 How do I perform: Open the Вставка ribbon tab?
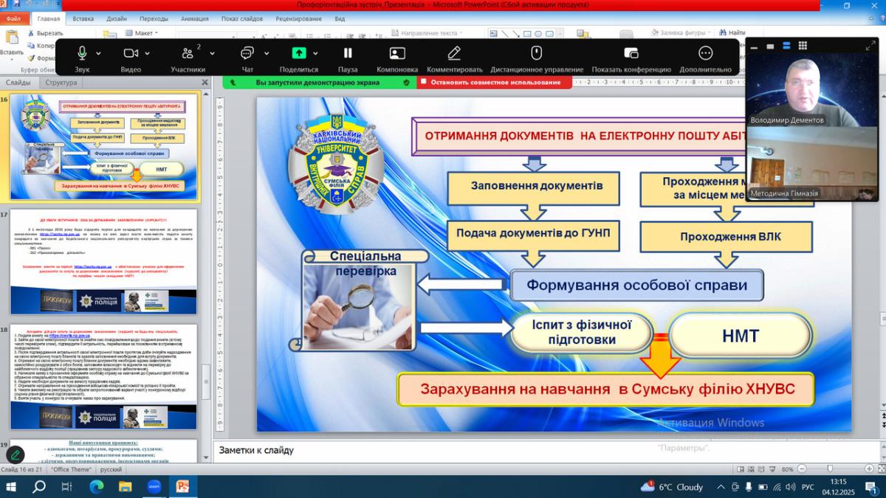coord(83,18)
